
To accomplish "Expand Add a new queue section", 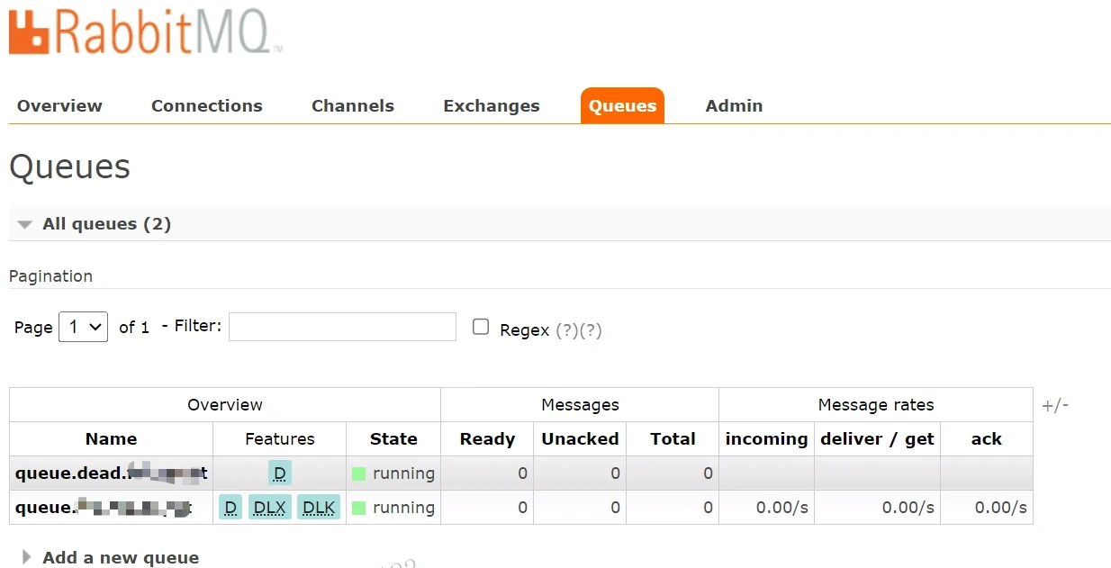I will [120, 557].
